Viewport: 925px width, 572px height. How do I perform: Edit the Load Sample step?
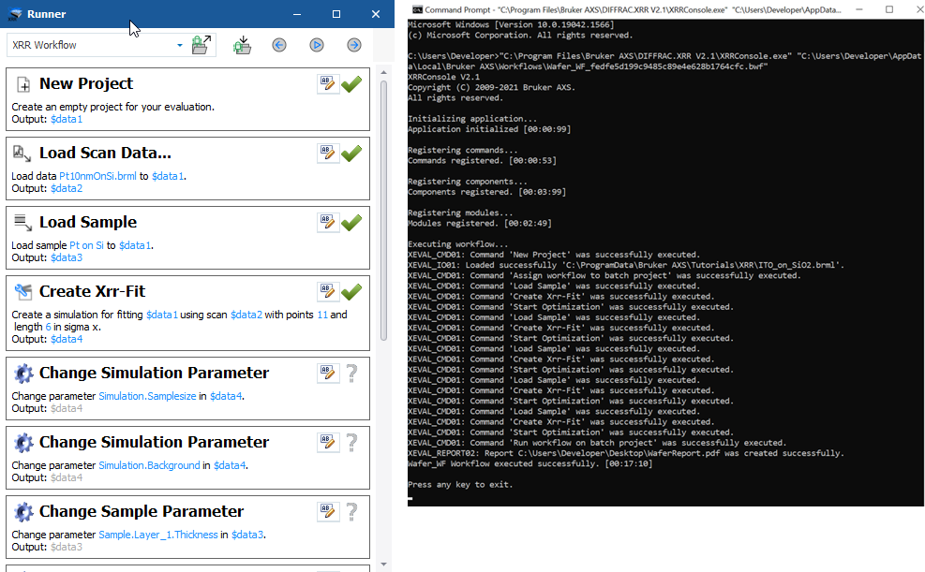point(328,223)
